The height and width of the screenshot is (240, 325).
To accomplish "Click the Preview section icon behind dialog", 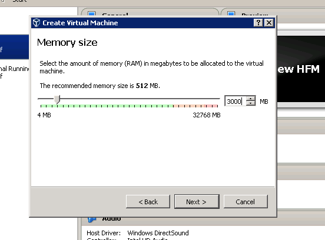I will tap(231, 13).
